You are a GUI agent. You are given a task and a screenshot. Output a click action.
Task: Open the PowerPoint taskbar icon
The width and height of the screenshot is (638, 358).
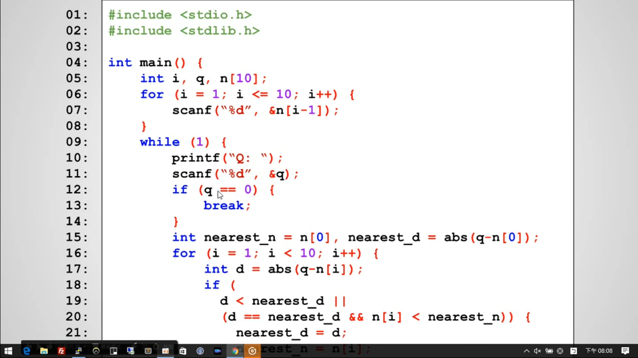click(165, 351)
